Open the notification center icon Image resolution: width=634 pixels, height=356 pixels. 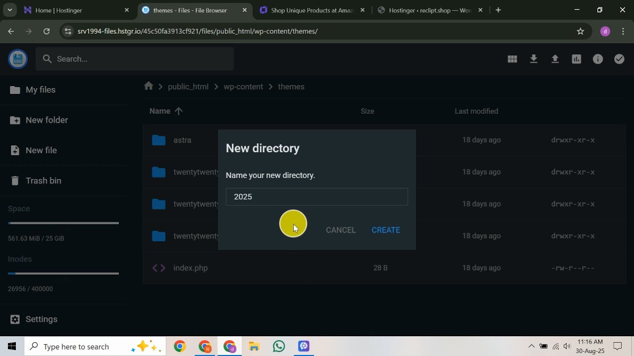[618, 347]
